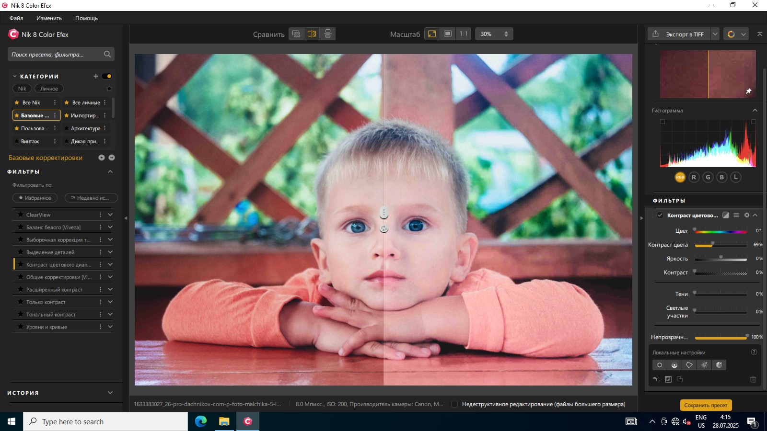The height and width of the screenshot is (431, 767).
Task: Select the control polygon local adjustment tool
Action: (x=689, y=365)
